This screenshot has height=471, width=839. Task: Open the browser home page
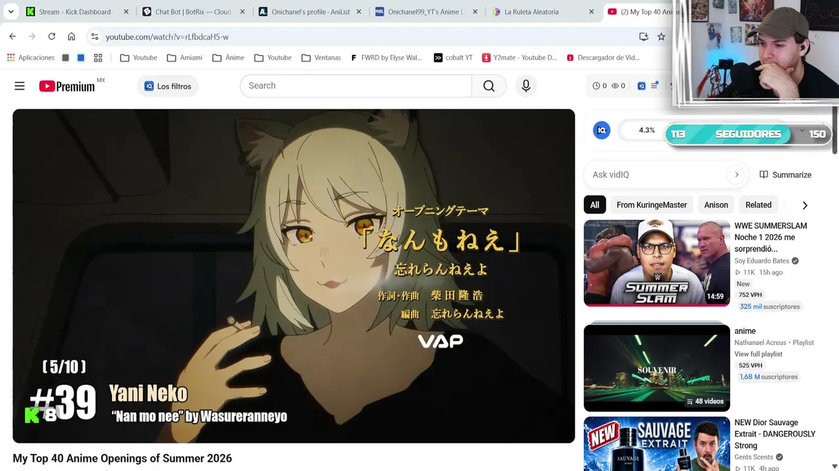[71, 37]
